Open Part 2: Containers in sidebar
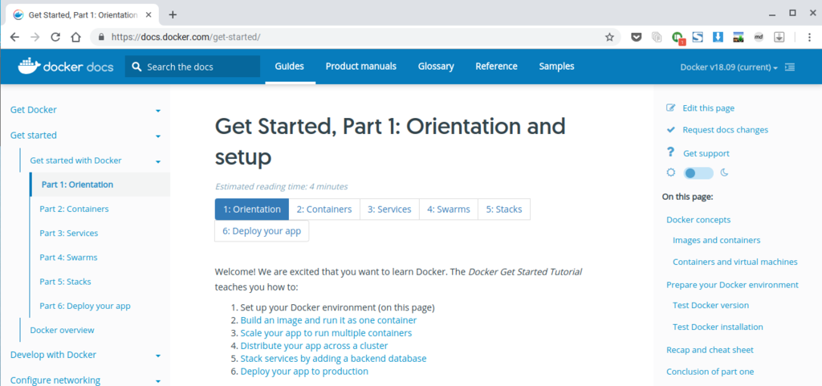This screenshot has width=822, height=386. pos(74,209)
